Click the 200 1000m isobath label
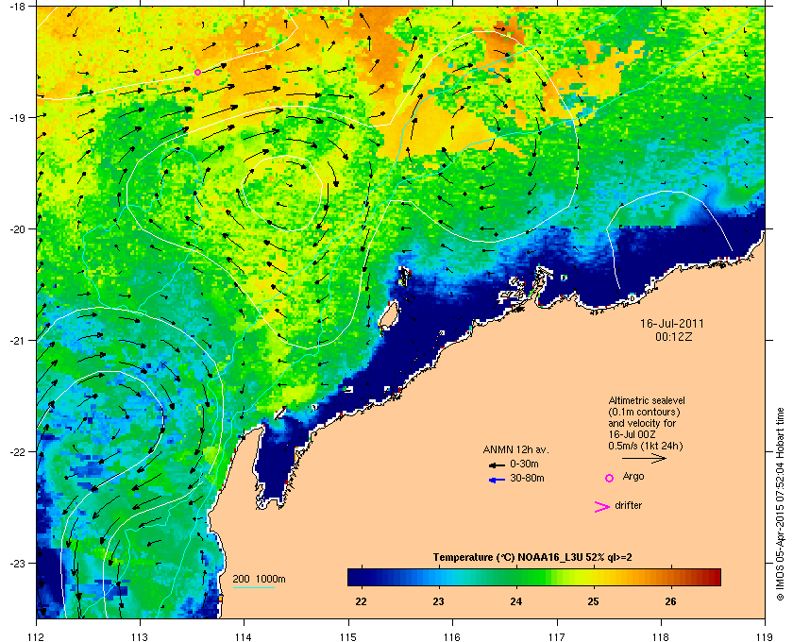The image size is (793, 642). [x=259, y=580]
